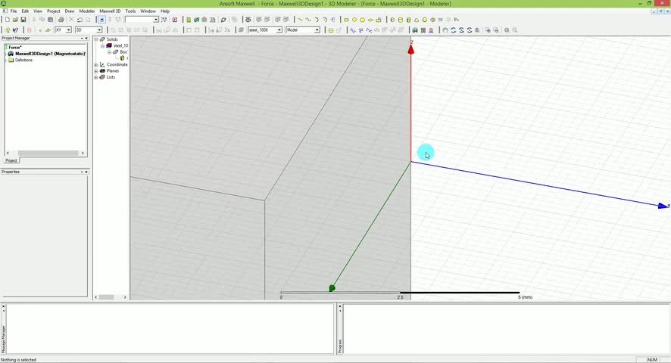Open the steel_1008 material dropdown

pyautogui.click(x=279, y=30)
